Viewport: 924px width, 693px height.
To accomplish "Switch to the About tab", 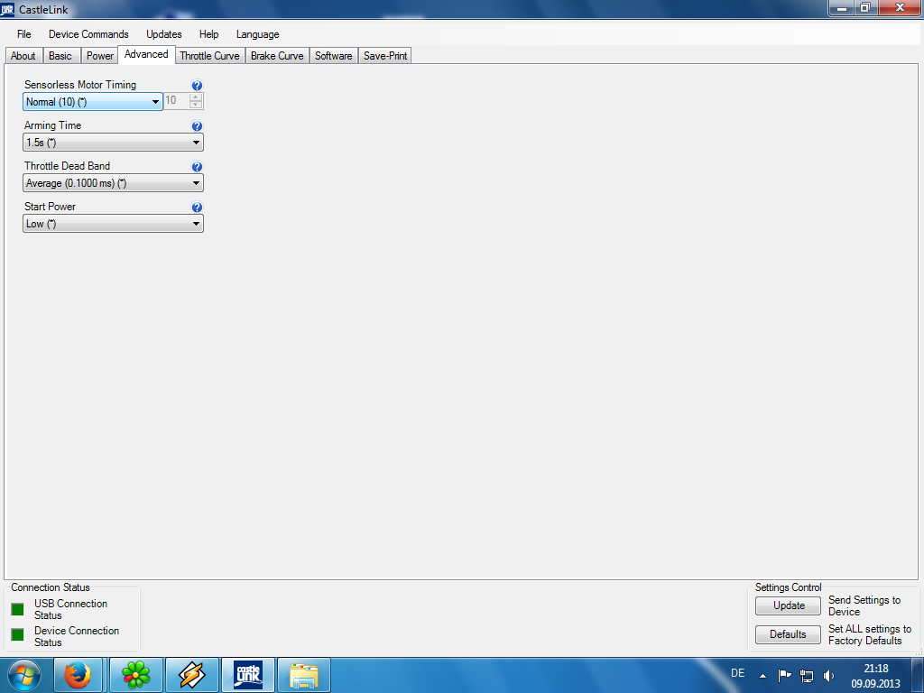I will (x=23, y=56).
